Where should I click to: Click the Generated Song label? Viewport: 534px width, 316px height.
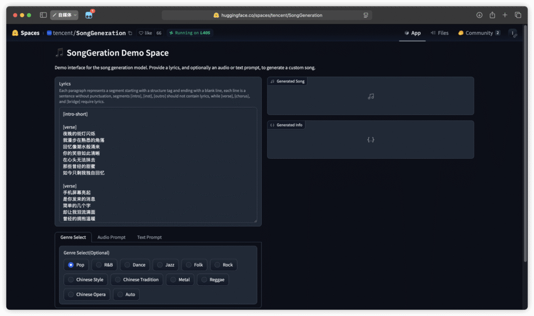tap(287, 81)
